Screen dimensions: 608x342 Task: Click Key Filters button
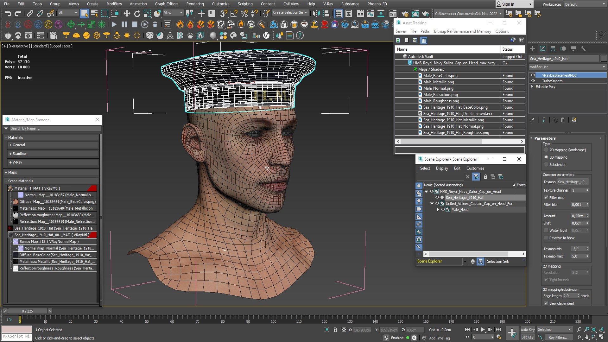558,337
